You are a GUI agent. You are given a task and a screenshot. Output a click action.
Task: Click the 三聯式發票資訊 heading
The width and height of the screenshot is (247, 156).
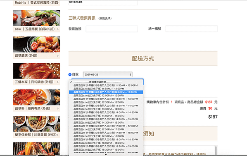tap(82, 18)
